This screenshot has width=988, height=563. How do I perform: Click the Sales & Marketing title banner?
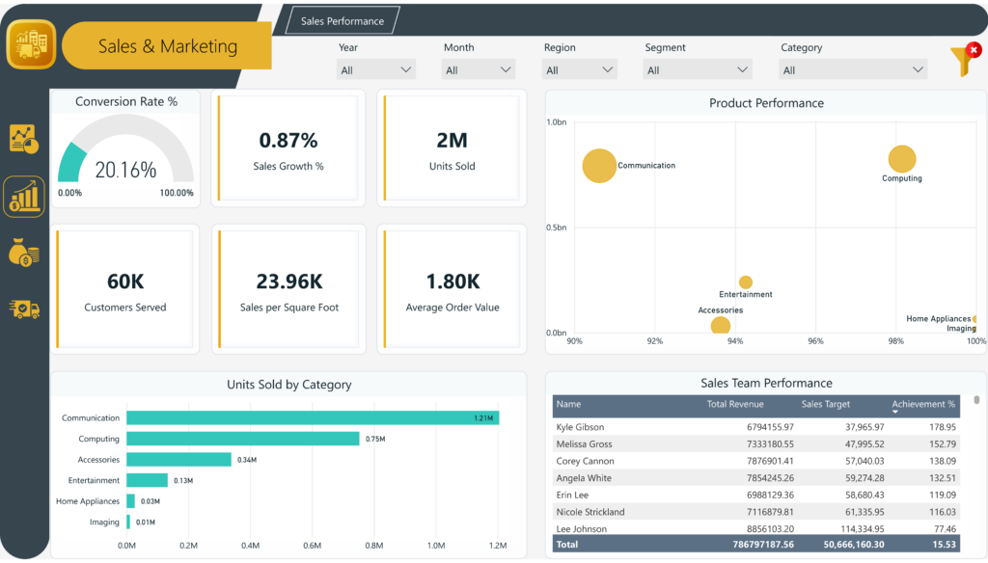tap(167, 46)
